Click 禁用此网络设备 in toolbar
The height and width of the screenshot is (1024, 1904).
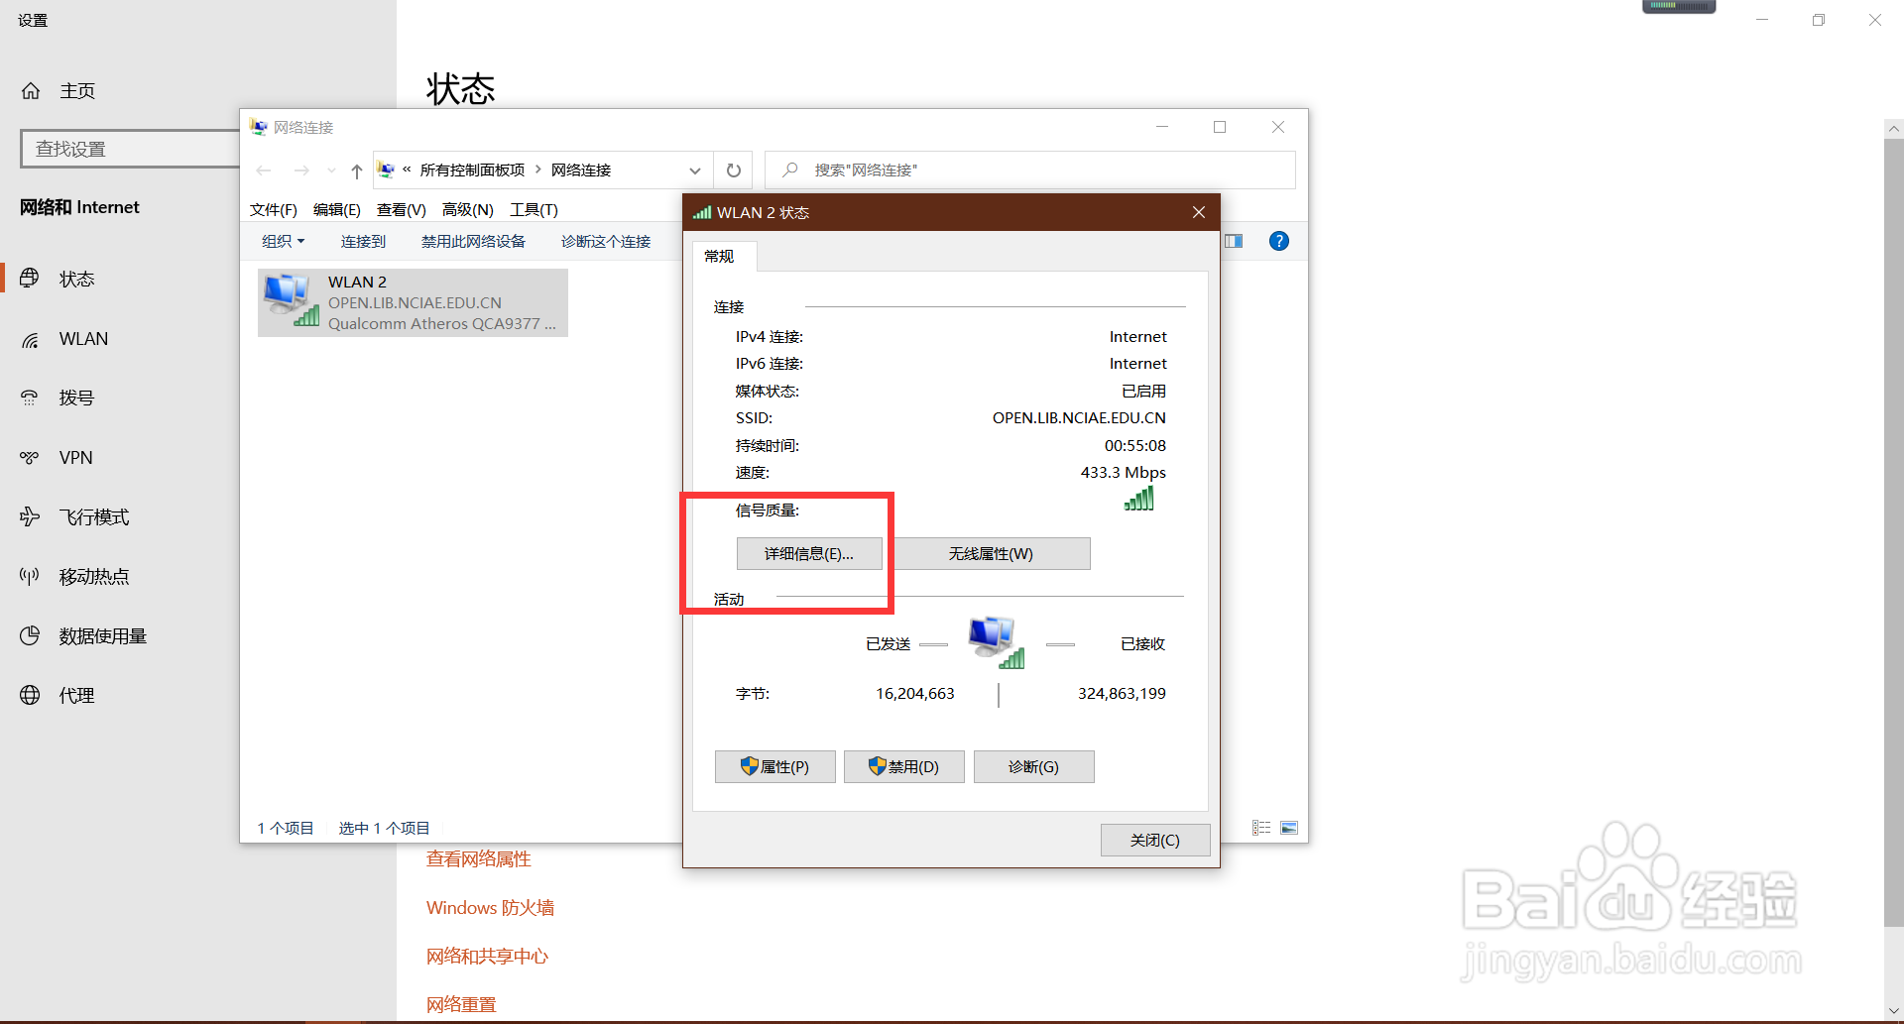(x=473, y=241)
